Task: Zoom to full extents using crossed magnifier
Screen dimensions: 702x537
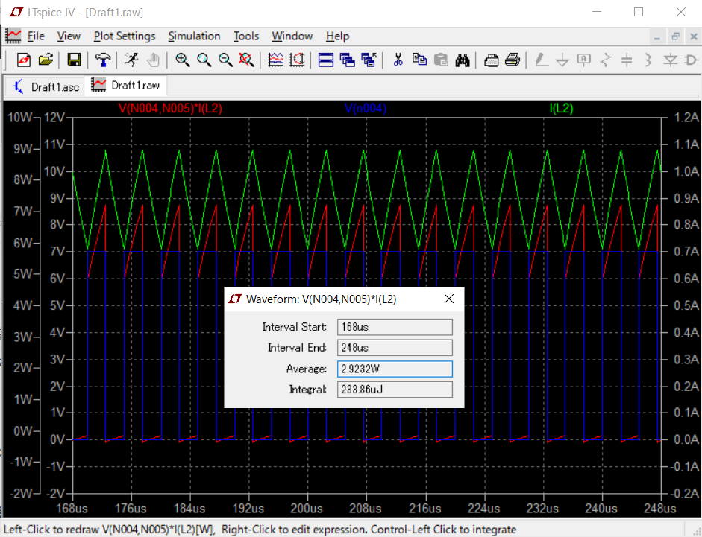Action: point(247,60)
